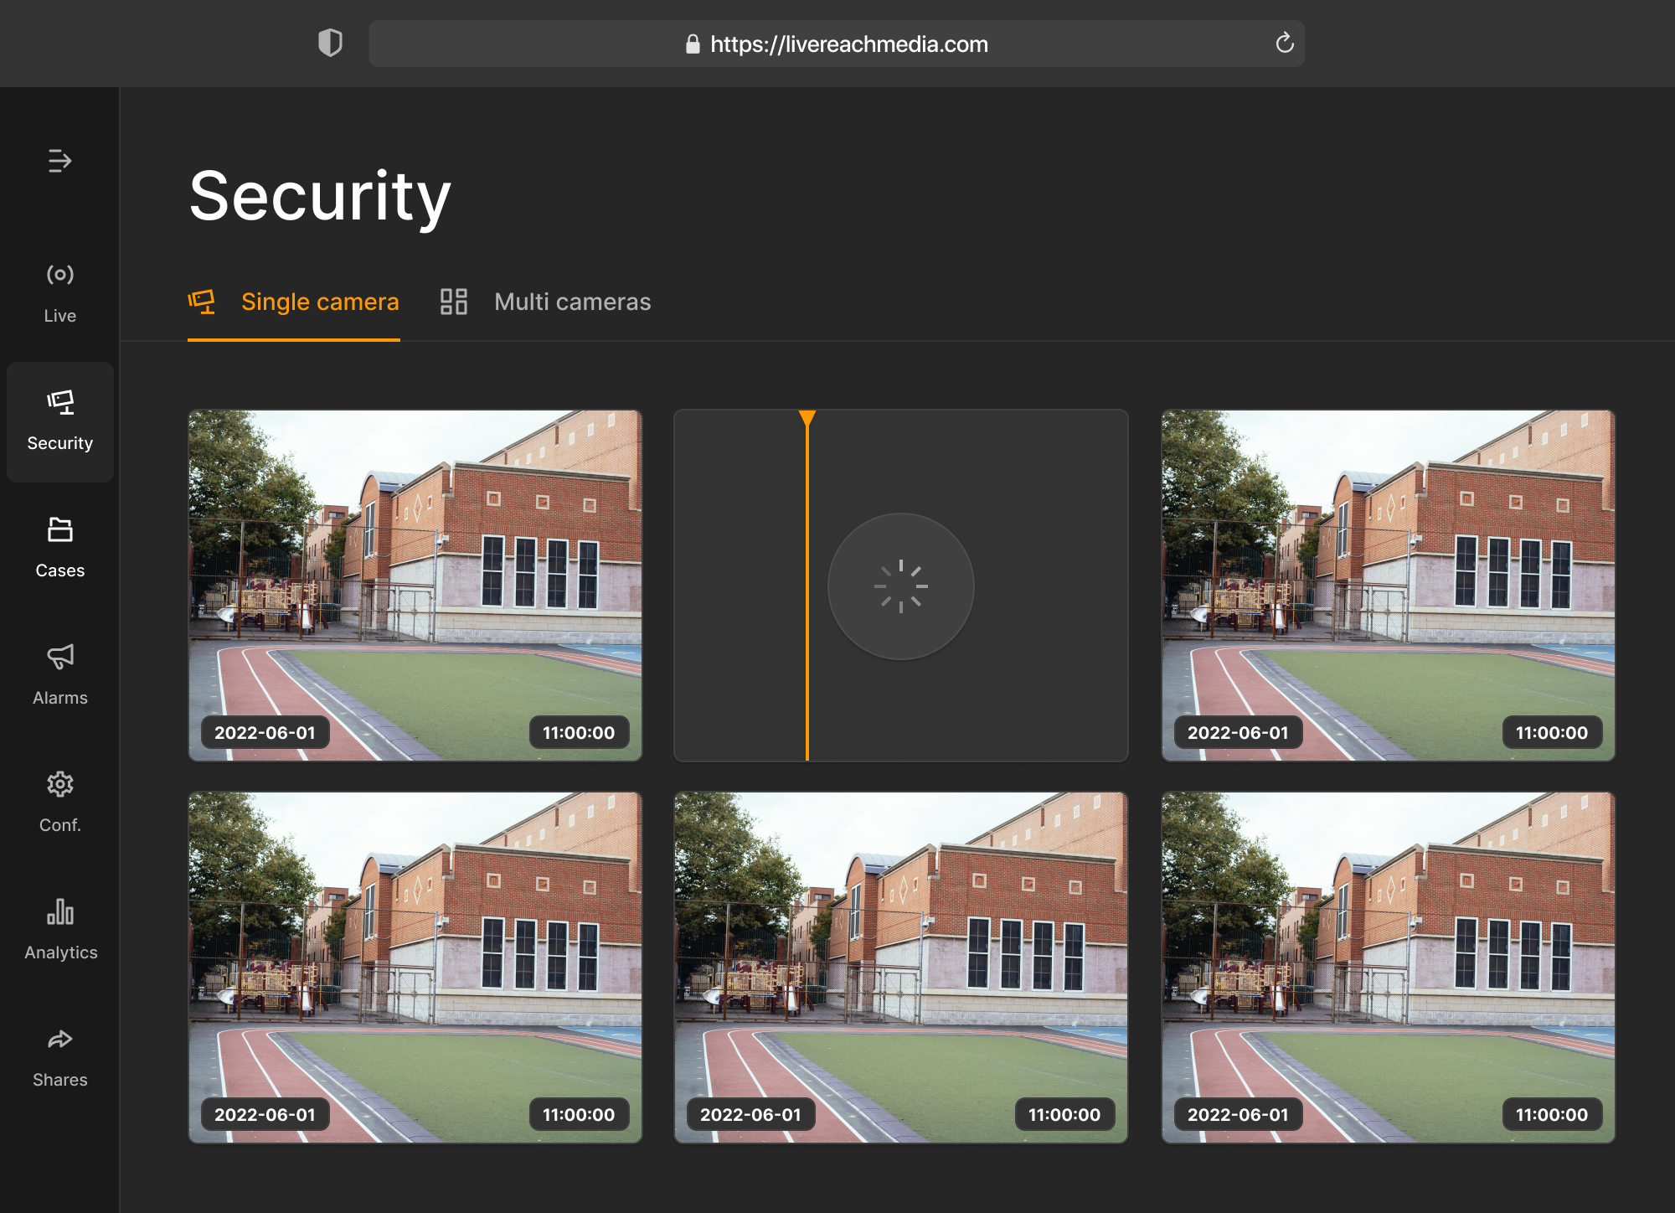Click the 11:00:00 time label on bottom-right thumbnail

1552,1114
